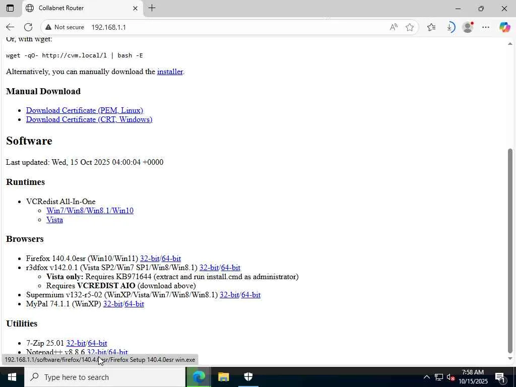
Task: Open the clock showing 7:58 AM
Action: 473,377
